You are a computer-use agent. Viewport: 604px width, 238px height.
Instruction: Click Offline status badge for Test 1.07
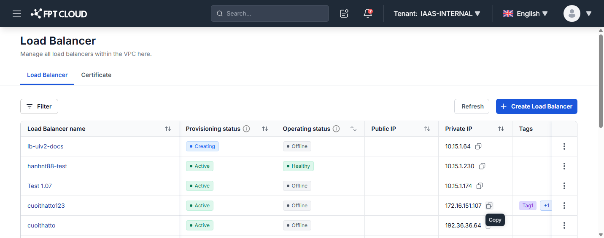(297, 186)
